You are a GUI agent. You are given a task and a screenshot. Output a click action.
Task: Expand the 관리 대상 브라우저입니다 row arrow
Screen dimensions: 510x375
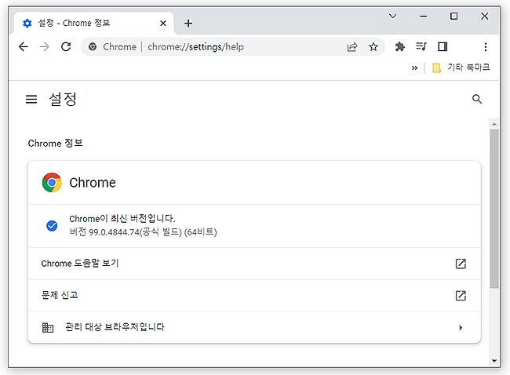tap(461, 327)
